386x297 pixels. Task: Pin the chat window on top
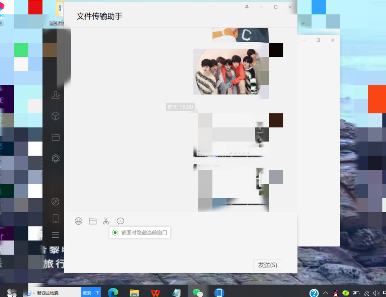(247, 7)
